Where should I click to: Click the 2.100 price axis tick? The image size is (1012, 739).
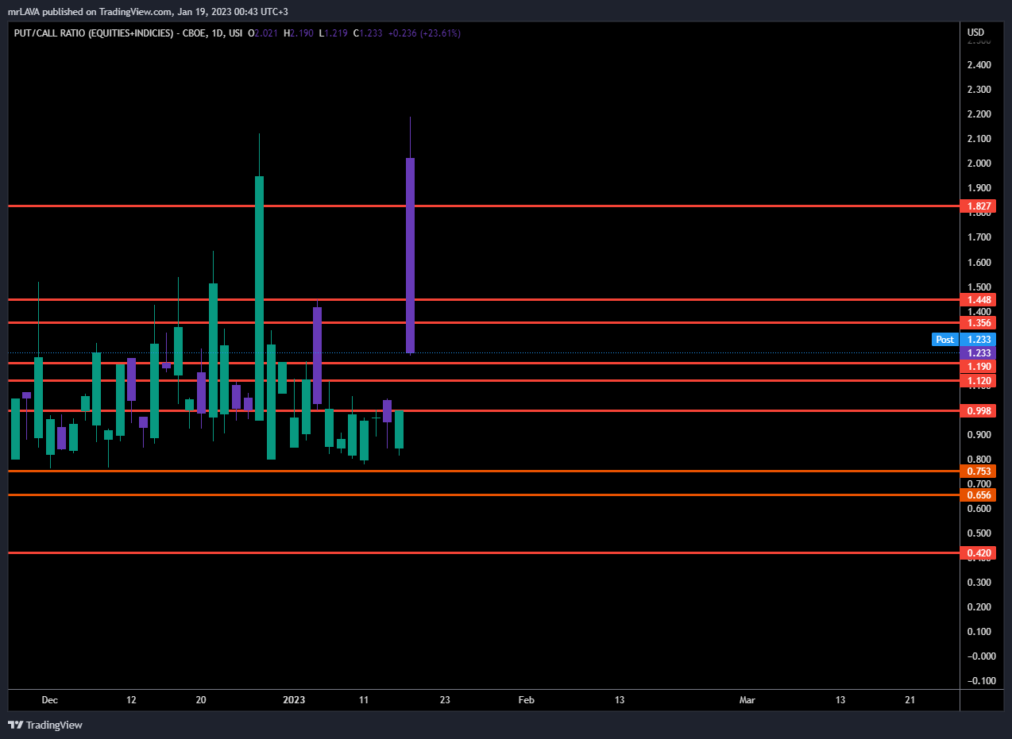coord(979,139)
